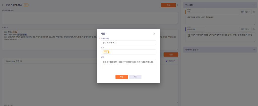Image resolution: width=258 pixels, height=106 pixels.
Task: Click the 설명 textarea in the dialog
Action: (128, 64)
